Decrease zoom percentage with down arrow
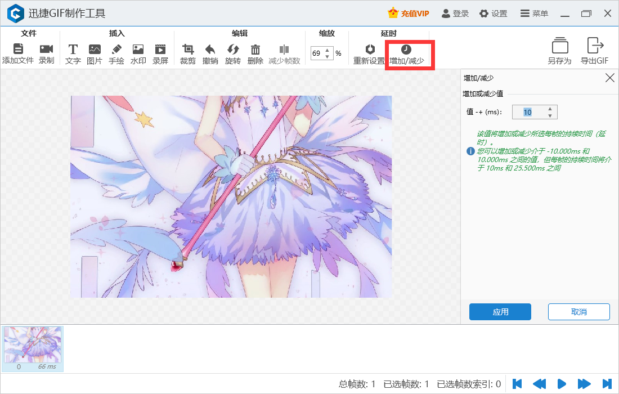 (328, 56)
